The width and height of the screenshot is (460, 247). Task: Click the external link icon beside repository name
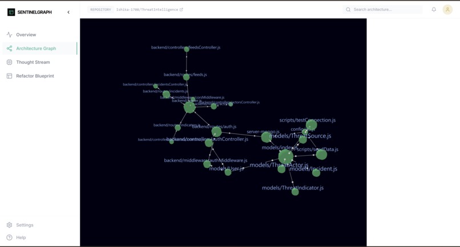tap(181, 10)
